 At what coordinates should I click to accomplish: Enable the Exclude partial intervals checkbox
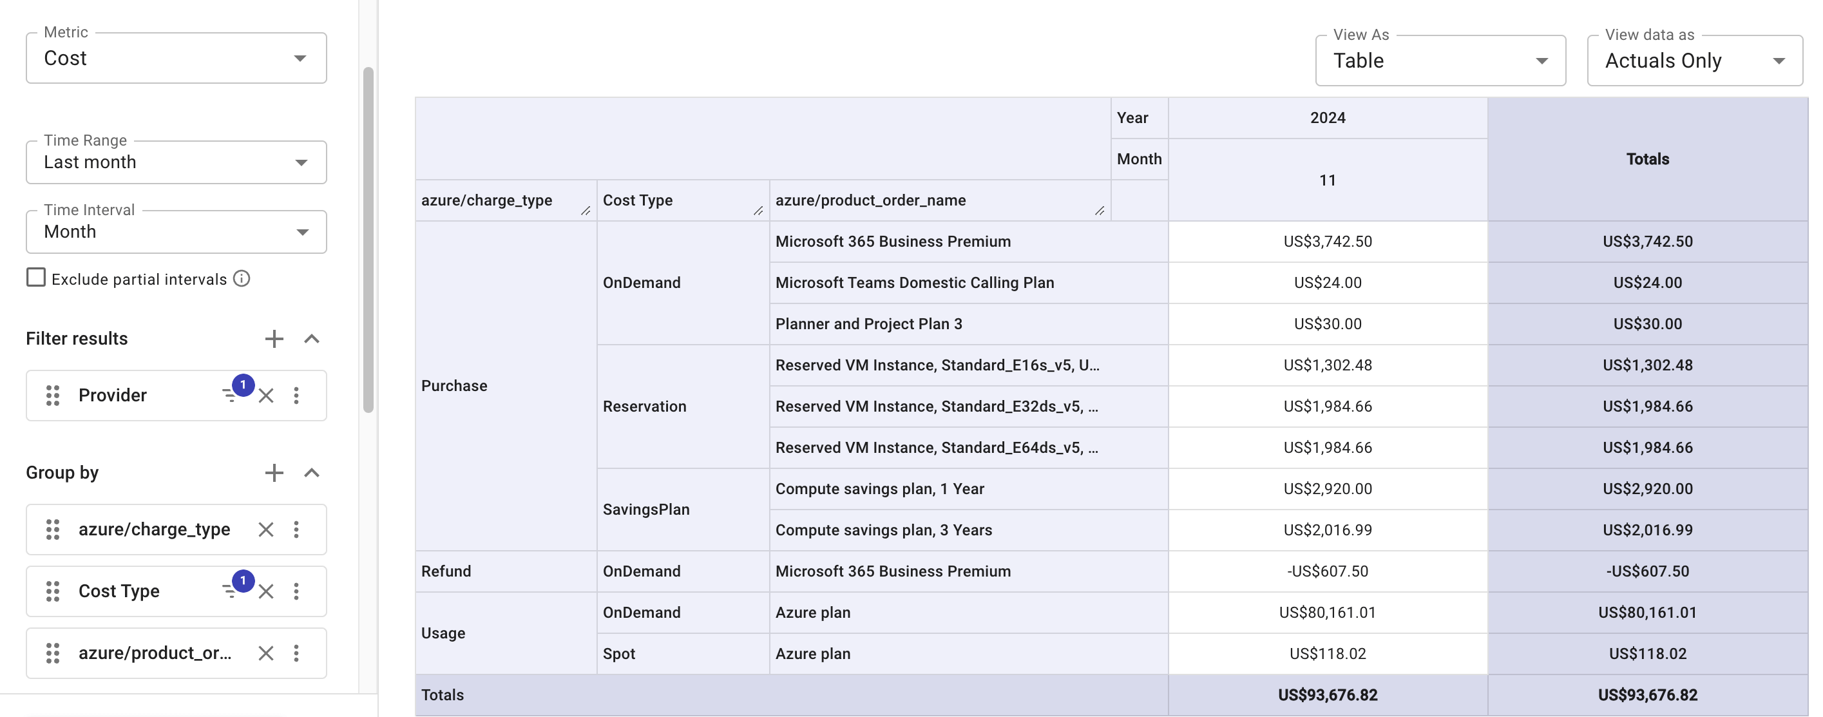pos(35,278)
